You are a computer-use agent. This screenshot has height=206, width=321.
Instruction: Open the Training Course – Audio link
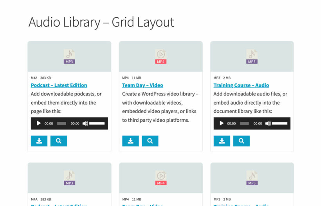coord(241,85)
